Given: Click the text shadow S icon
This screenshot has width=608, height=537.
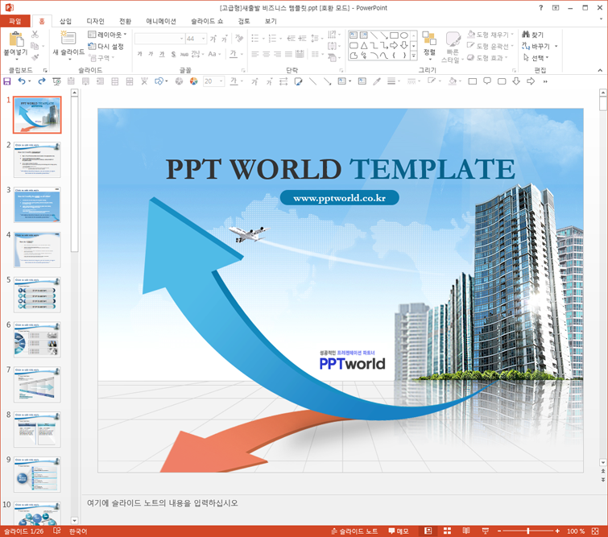Looking at the screenshot, I should pyautogui.click(x=173, y=54).
